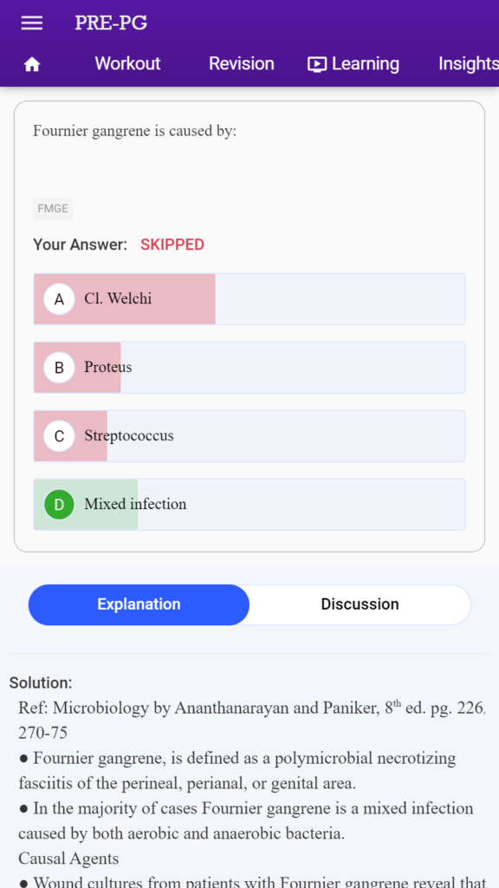The width and height of the screenshot is (499, 888).
Task: Choose the Mixed infection answer text
Action: click(135, 504)
